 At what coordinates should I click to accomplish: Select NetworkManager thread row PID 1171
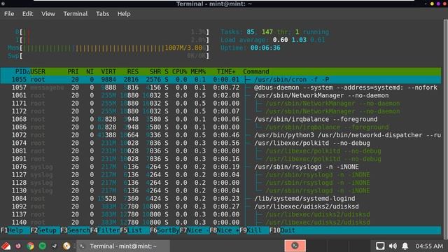coord(220,104)
